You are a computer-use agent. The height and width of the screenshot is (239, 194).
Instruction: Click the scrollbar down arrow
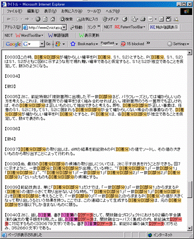(x=189, y=229)
